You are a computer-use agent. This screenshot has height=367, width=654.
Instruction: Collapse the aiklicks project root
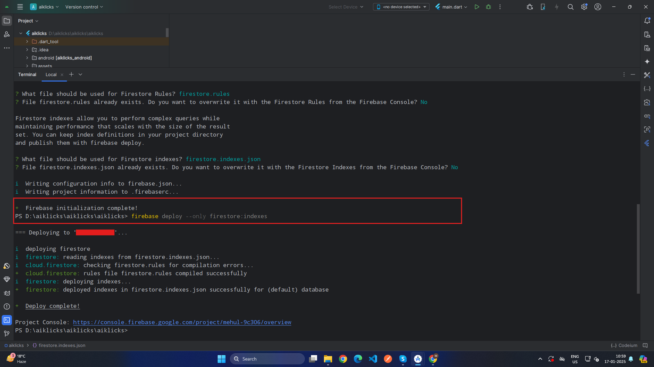21,33
